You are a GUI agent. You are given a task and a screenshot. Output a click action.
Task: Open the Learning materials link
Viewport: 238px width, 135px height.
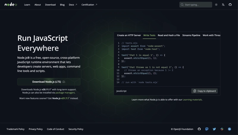coord(192,100)
